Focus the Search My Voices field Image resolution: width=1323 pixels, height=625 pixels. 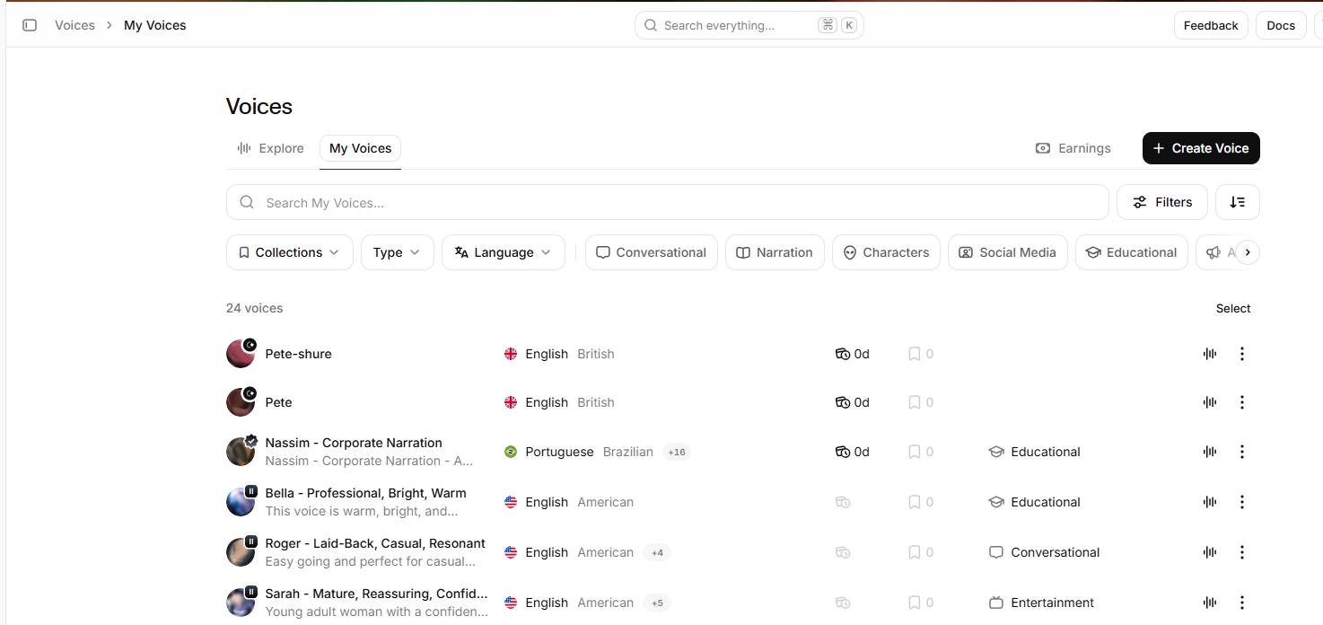pos(668,202)
